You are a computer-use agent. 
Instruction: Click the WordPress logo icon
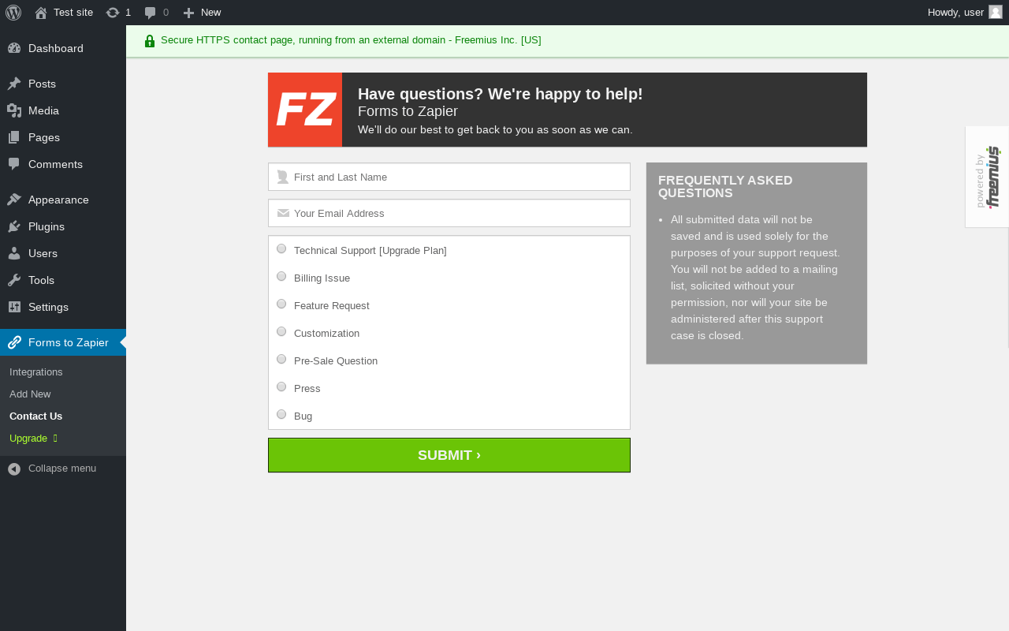click(13, 13)
